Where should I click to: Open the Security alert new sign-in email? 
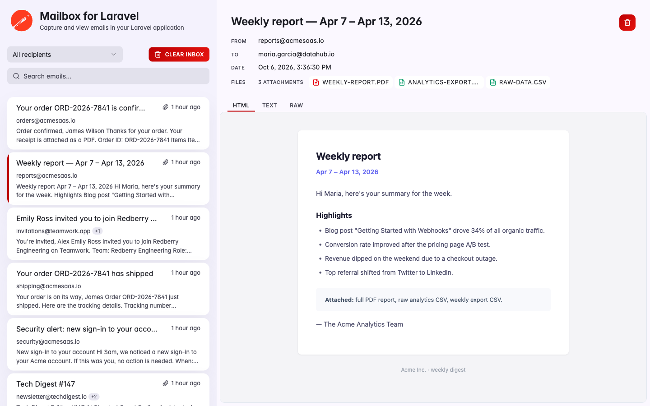point(108,344)
